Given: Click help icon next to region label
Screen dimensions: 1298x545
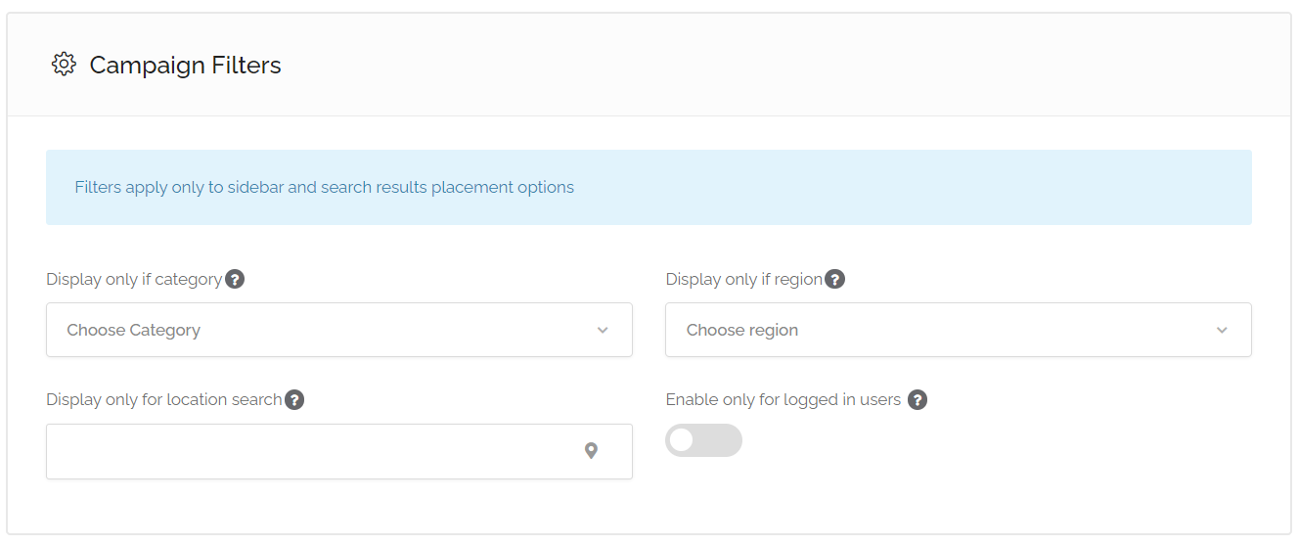Looking at the screenshot, I should click(834, 279).
